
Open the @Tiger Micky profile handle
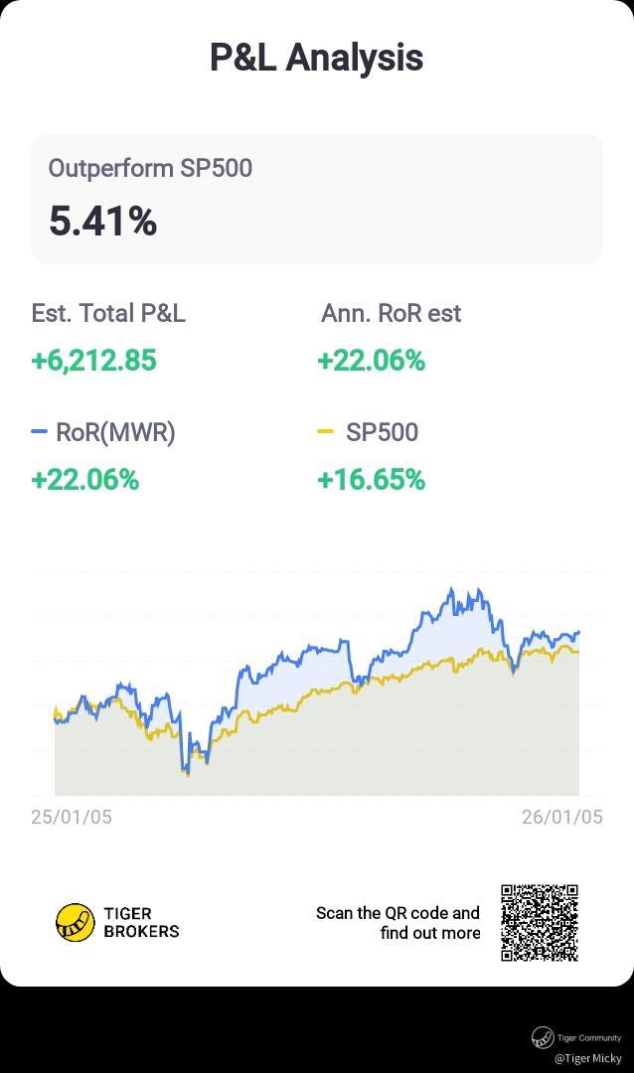pyautogui.click(x=587, y=1059)
